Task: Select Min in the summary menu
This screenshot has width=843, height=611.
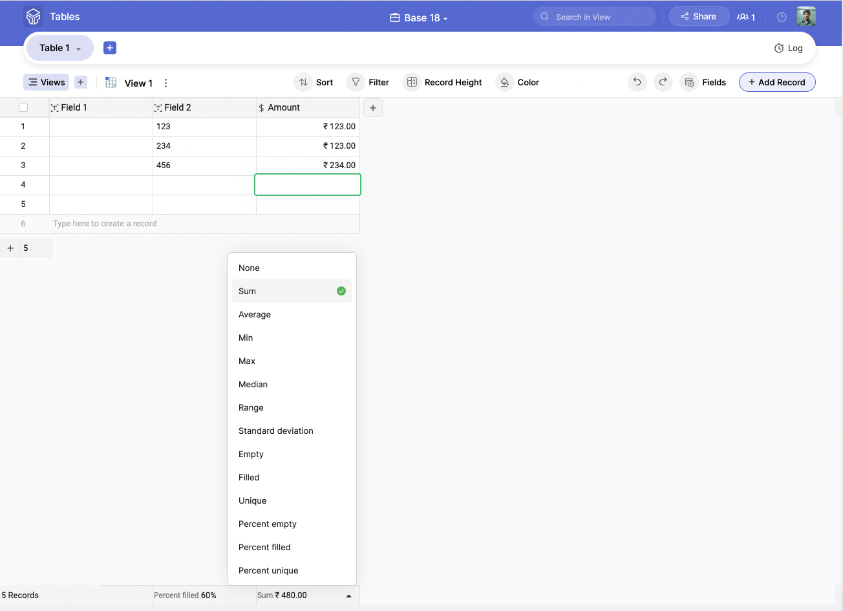Action: [292, 338]
